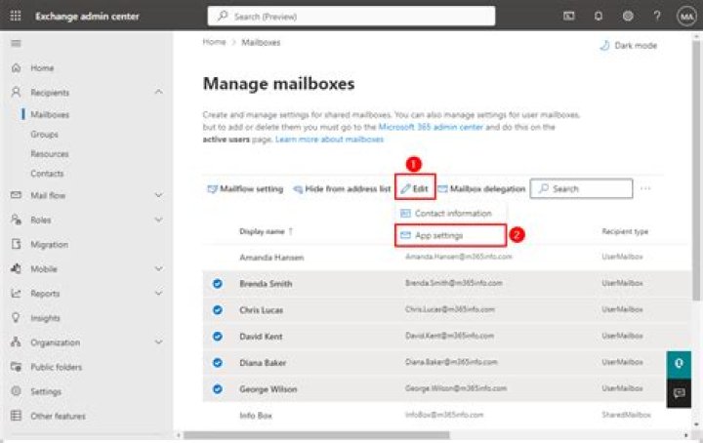
Task: Click Mailflow setting toolbar button
Action: tap(245, 189)
